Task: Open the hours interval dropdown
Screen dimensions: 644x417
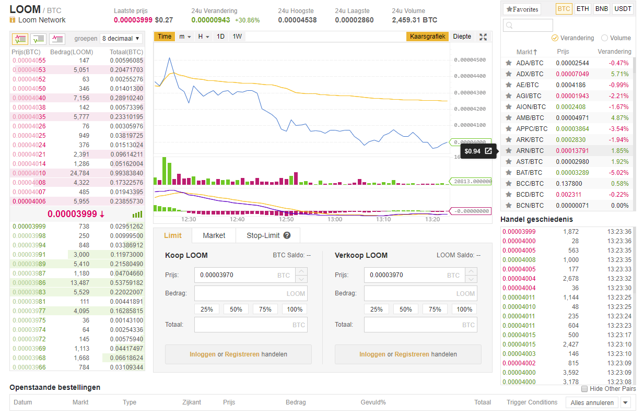Action: pyautogui.click(x=204, y=37)
